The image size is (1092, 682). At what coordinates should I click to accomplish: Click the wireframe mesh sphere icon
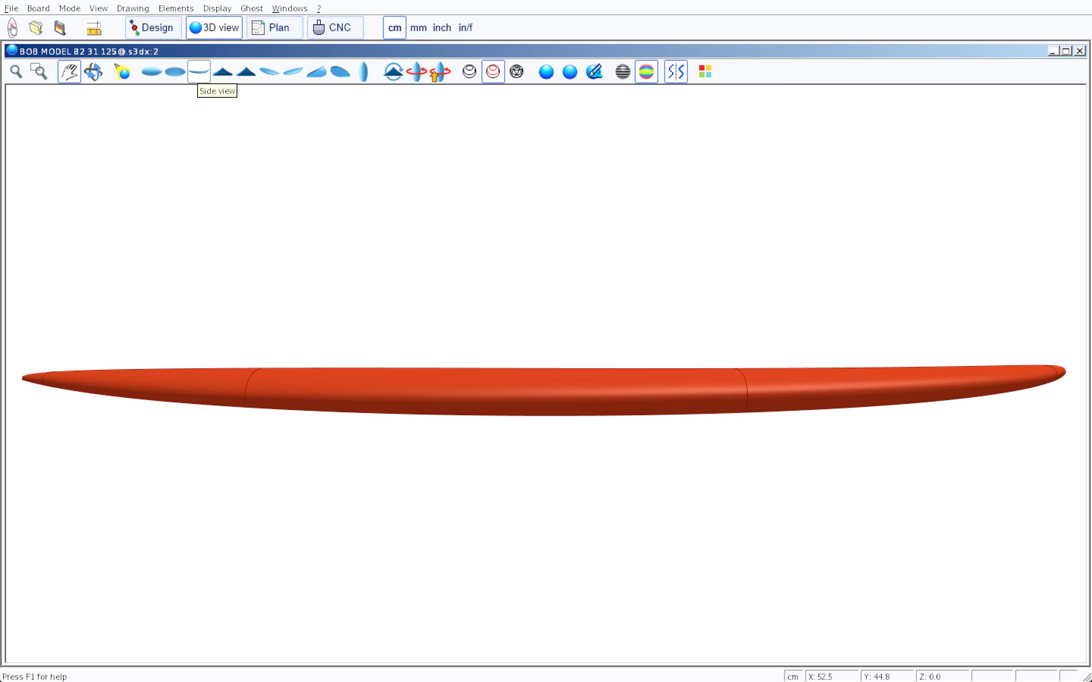click(x=517, y=72)
